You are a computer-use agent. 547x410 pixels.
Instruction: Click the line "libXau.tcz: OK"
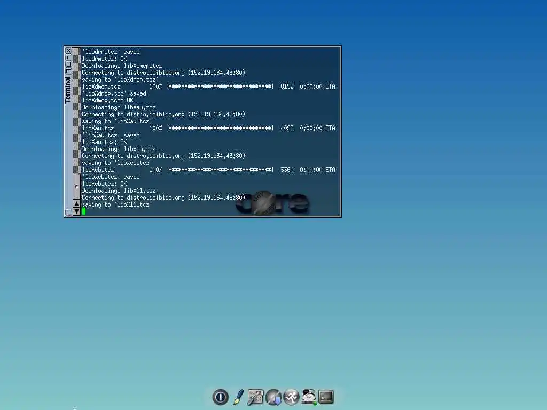(x=104, y=142)
